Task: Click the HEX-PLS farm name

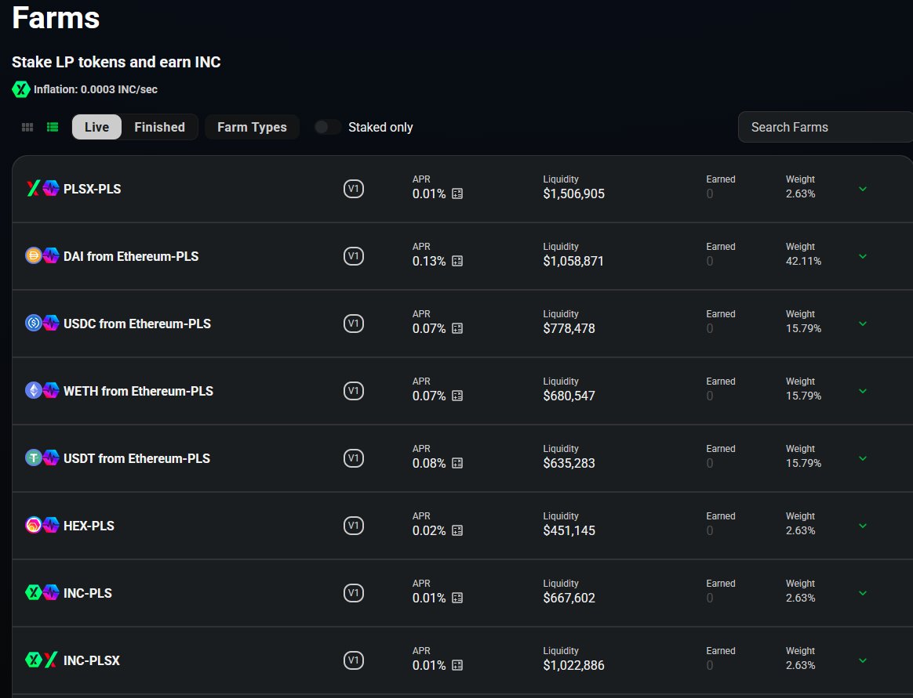Action: coord(89,526)
